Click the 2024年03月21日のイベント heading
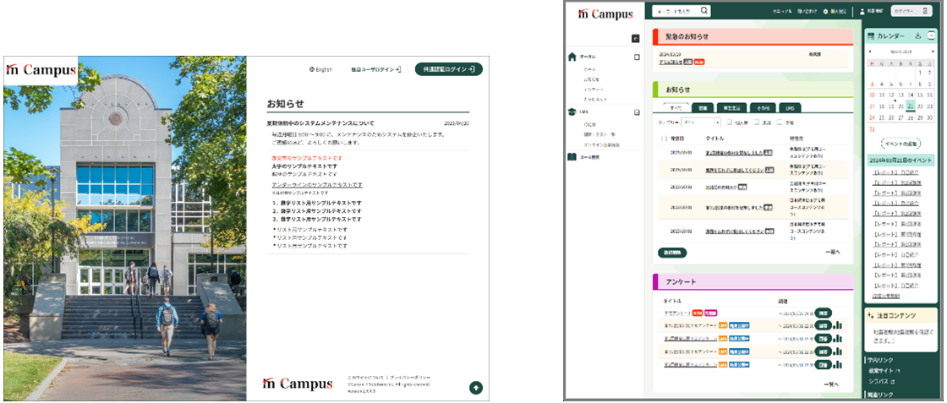Viewport: 947px width, 403px height. pos(902,160)
